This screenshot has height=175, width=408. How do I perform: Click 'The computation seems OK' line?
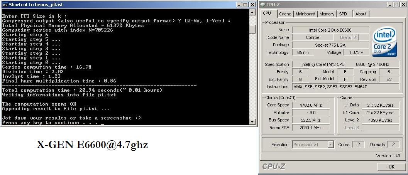pyautogui.click(x=39, y=104)
